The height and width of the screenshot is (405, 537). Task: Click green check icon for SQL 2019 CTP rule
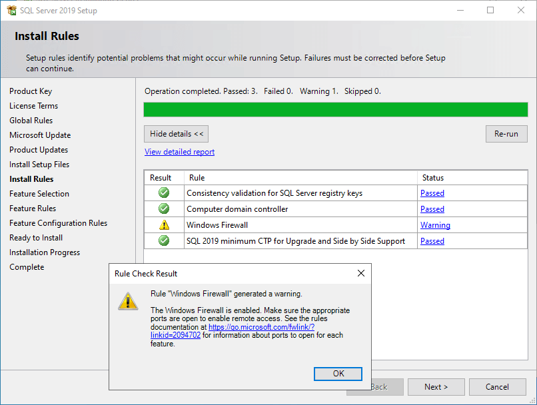pos(164,240)
